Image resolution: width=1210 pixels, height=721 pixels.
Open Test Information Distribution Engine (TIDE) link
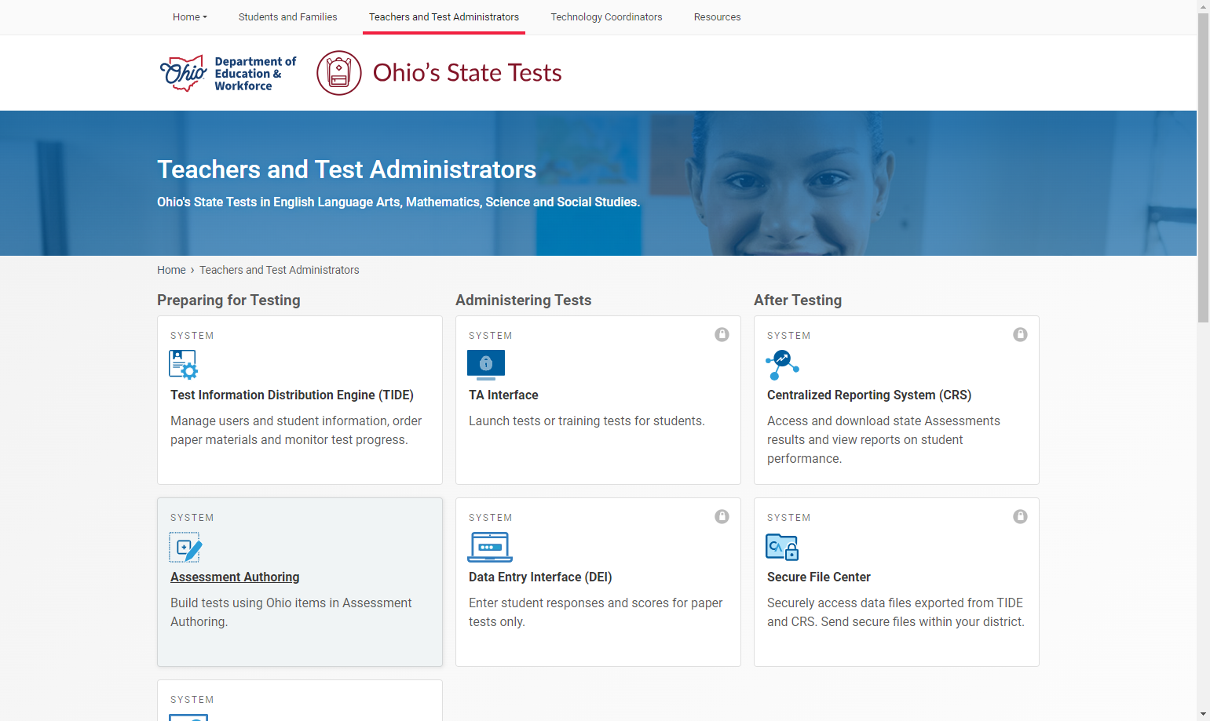click(292, 395)
